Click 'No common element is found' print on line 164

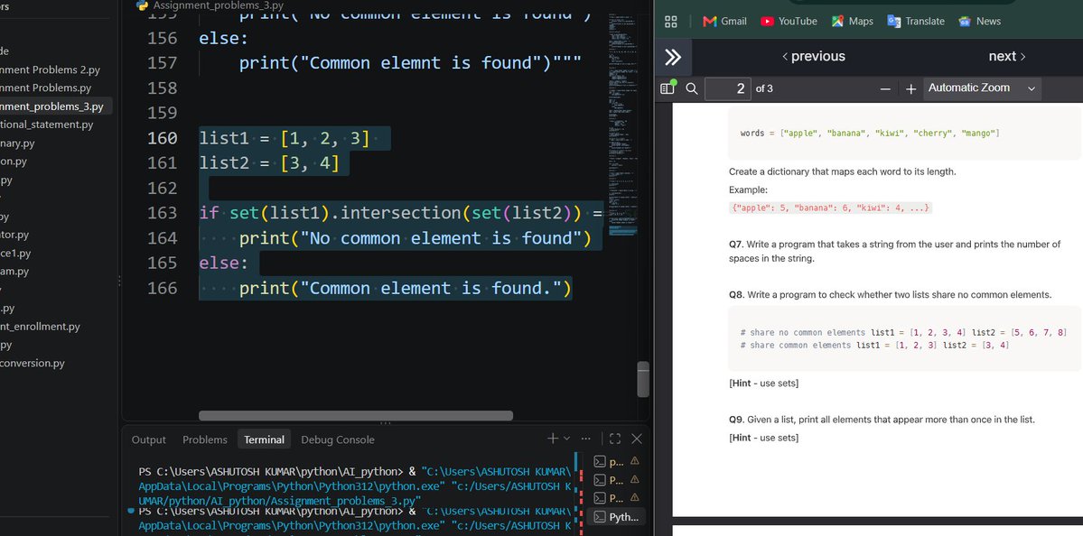coord(415,238)
